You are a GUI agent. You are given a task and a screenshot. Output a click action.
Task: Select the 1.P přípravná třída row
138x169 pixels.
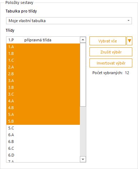(x=43, y=40)
